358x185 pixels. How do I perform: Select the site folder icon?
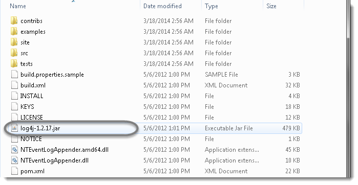click(x=14, y=42)
